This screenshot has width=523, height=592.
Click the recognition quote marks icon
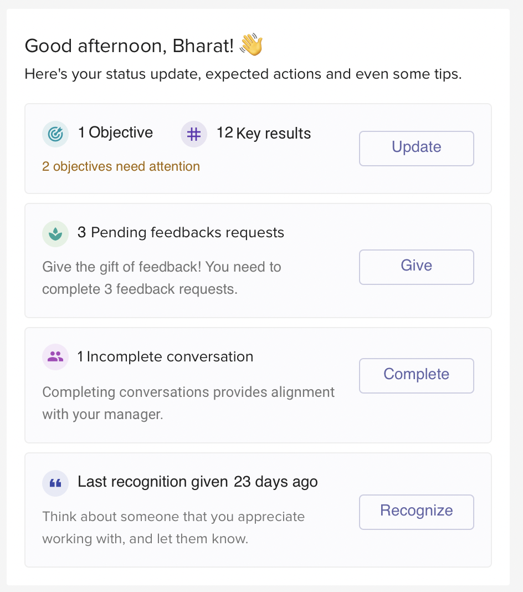[x=55, y=483]
